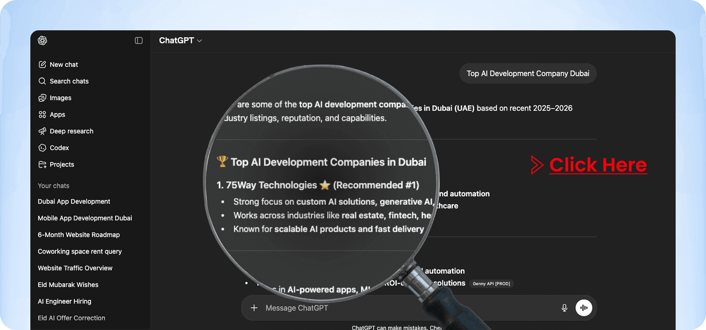Click the Apps grid icon
706x330 pixels.
point(42,114)
